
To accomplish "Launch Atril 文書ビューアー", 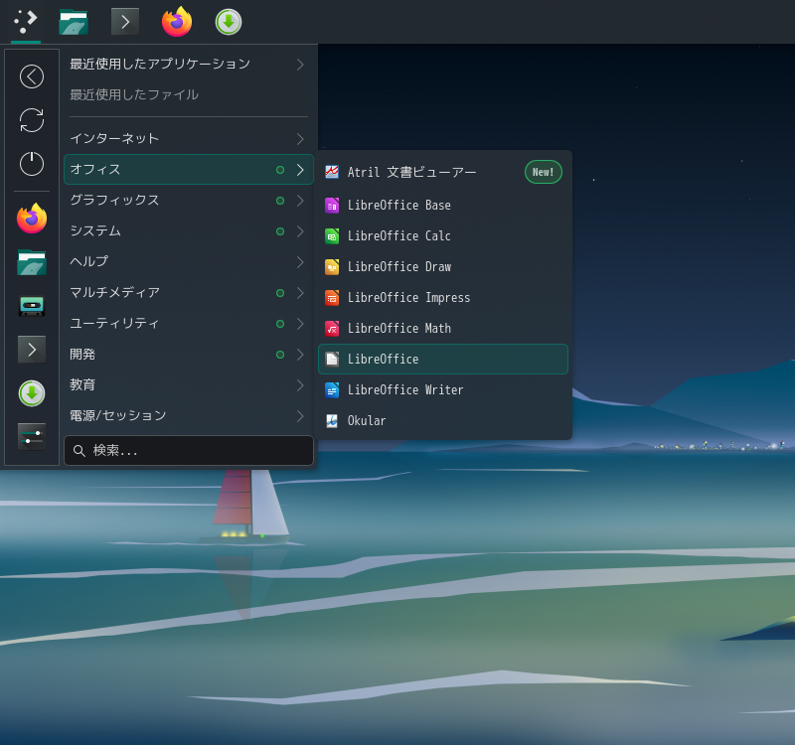I will pos(443,172).
